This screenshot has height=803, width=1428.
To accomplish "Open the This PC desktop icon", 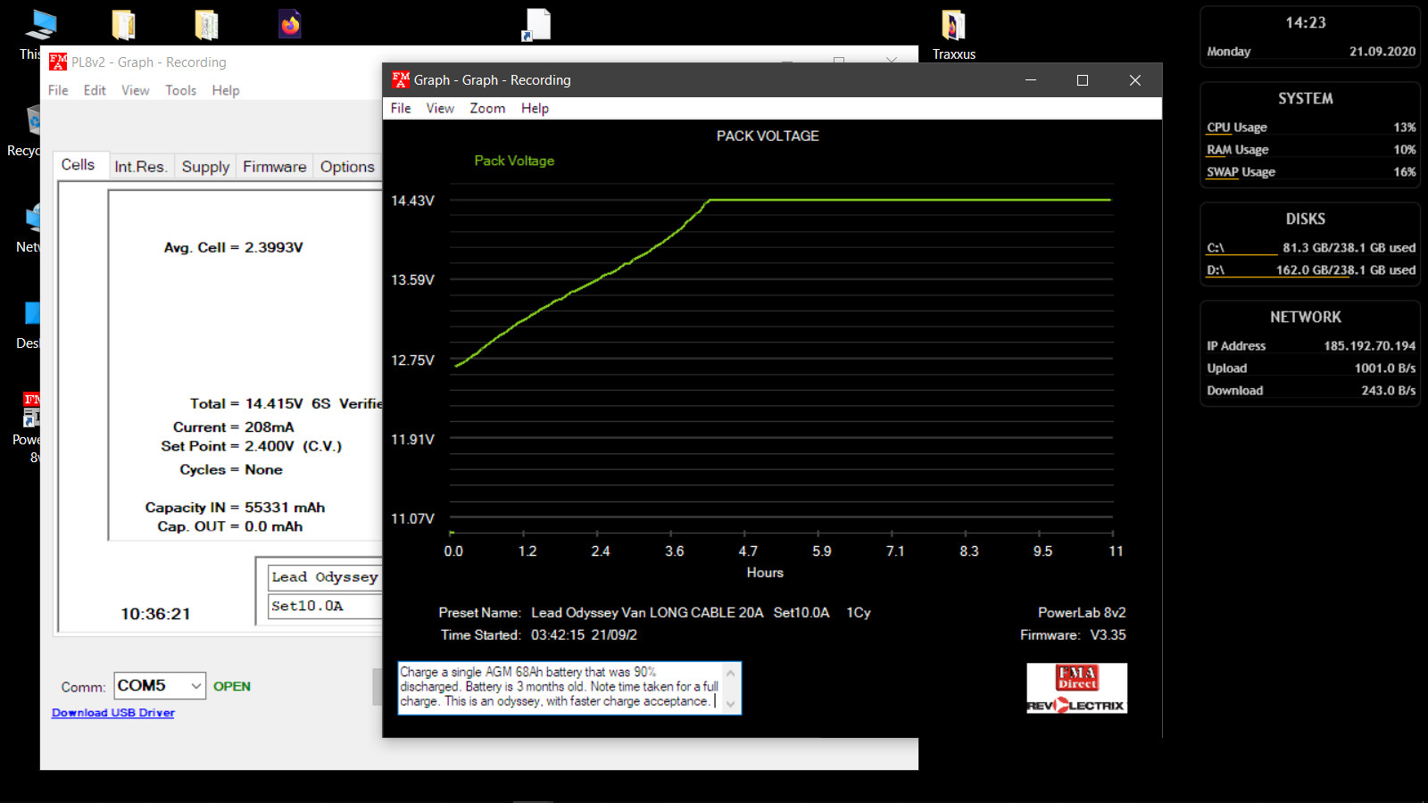I will (x=40, y=27).
